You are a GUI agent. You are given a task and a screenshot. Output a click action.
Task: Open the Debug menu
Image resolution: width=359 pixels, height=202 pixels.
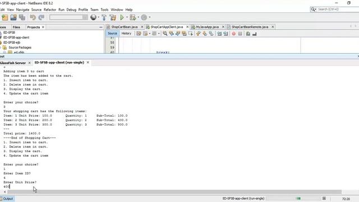pyautogui.click(x=71, y=10)
